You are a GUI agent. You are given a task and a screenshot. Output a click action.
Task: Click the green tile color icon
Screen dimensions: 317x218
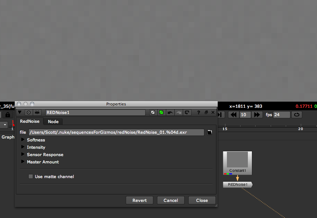[x=161, y=112]
